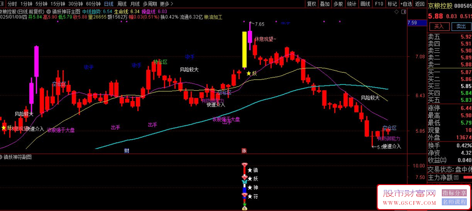Select the 1分钟 period tab

[x=26, y=4]
